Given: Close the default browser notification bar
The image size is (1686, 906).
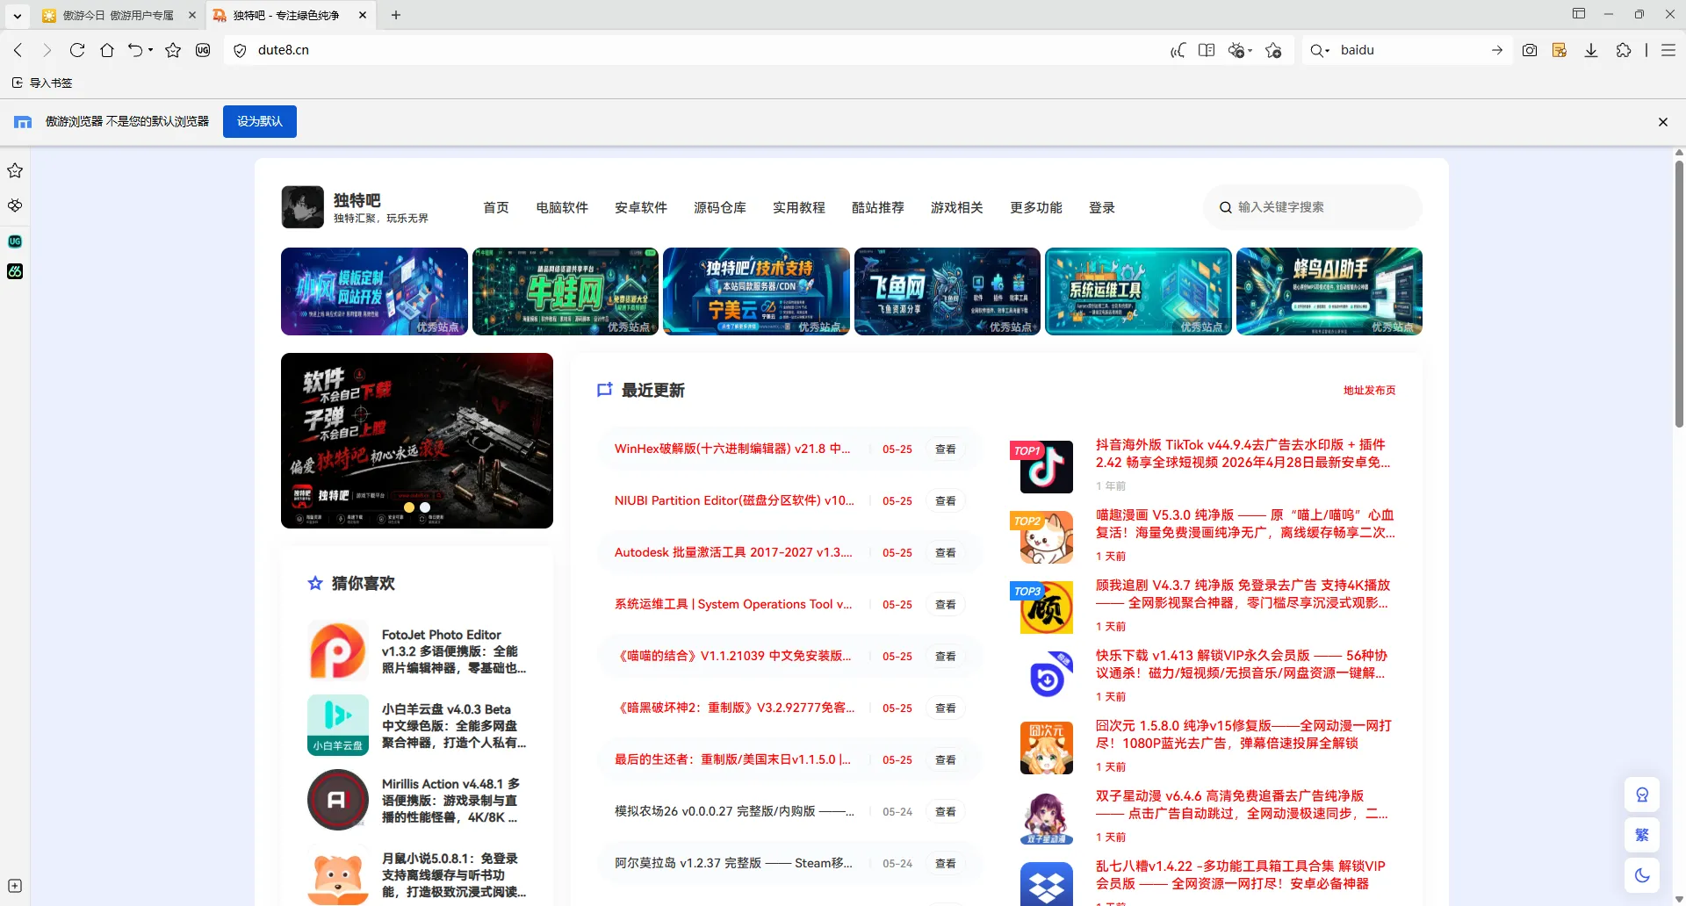Looking at the screenshot, I should pos(1662,122).
